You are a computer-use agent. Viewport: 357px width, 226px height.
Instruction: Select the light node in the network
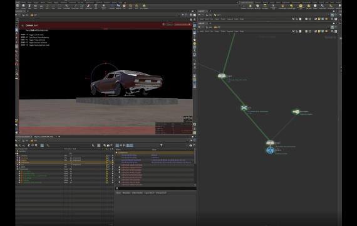(296, 112)
